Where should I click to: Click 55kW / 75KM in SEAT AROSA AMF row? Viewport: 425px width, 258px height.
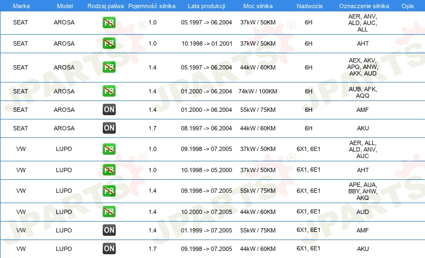(258, 110)
